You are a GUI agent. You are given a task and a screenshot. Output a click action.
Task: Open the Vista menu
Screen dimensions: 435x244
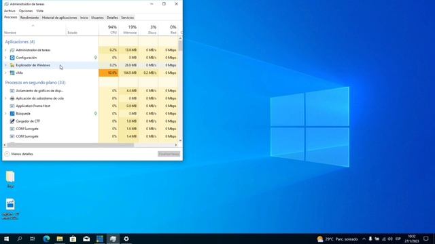click(39, 11)
